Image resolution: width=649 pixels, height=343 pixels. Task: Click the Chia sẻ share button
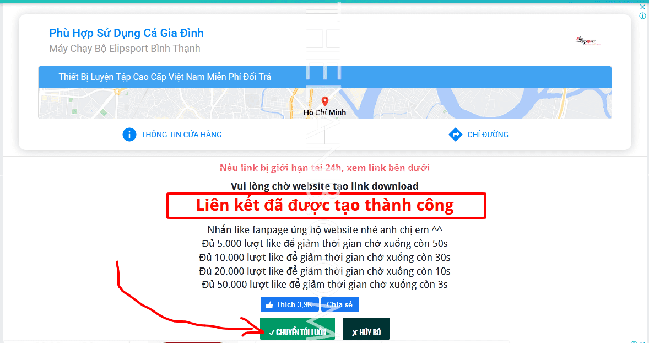pos(340,304)
